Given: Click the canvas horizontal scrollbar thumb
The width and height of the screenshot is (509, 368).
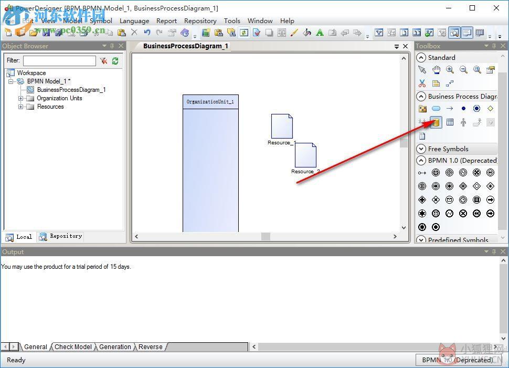Looking at the screenshot, I should click(x=266, y=236).
